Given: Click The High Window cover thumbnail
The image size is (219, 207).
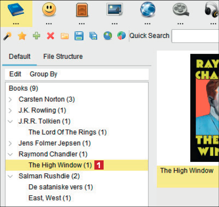Looking at the screenshot, I should click(x=205, y=108).
